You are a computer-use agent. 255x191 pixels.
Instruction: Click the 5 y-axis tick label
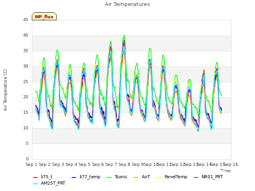(27, 143)
